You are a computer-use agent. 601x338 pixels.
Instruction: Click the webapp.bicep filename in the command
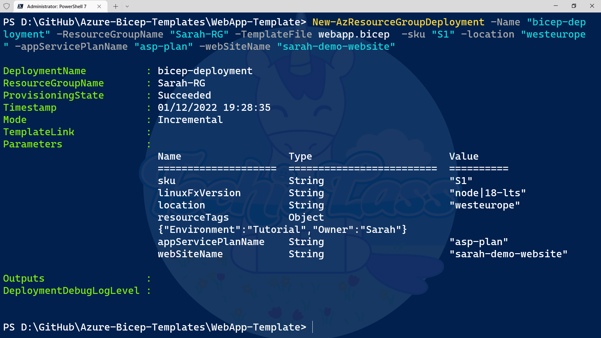click(353, 34)
